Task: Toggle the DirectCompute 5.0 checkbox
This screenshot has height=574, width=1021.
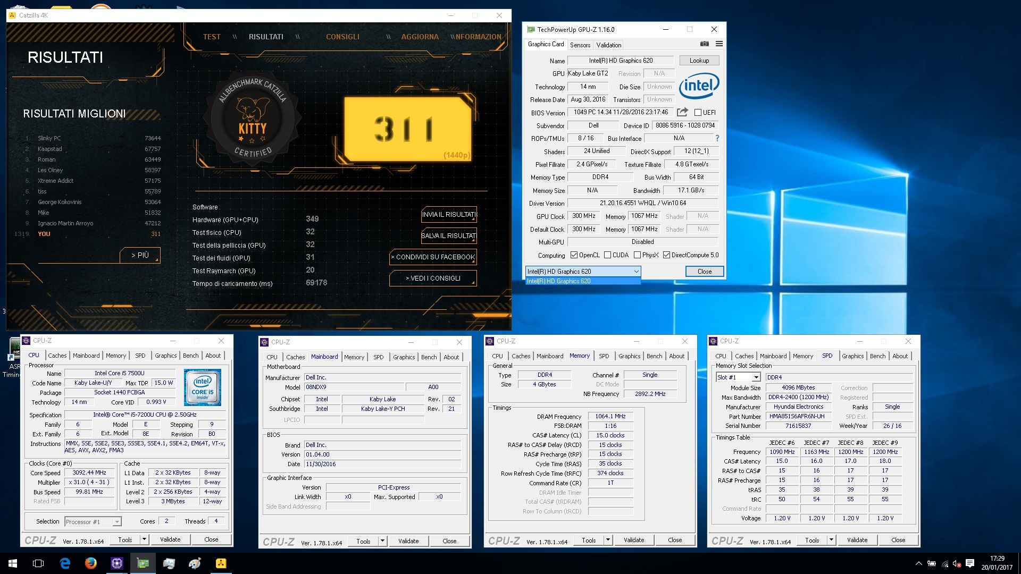Action: point(666,255)
